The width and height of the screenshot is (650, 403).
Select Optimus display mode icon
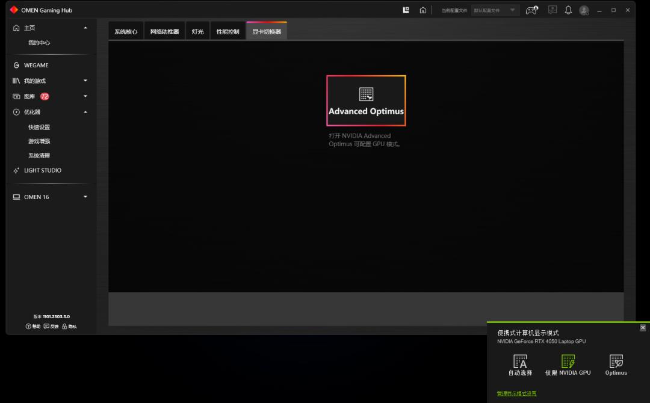pos(616,361)
